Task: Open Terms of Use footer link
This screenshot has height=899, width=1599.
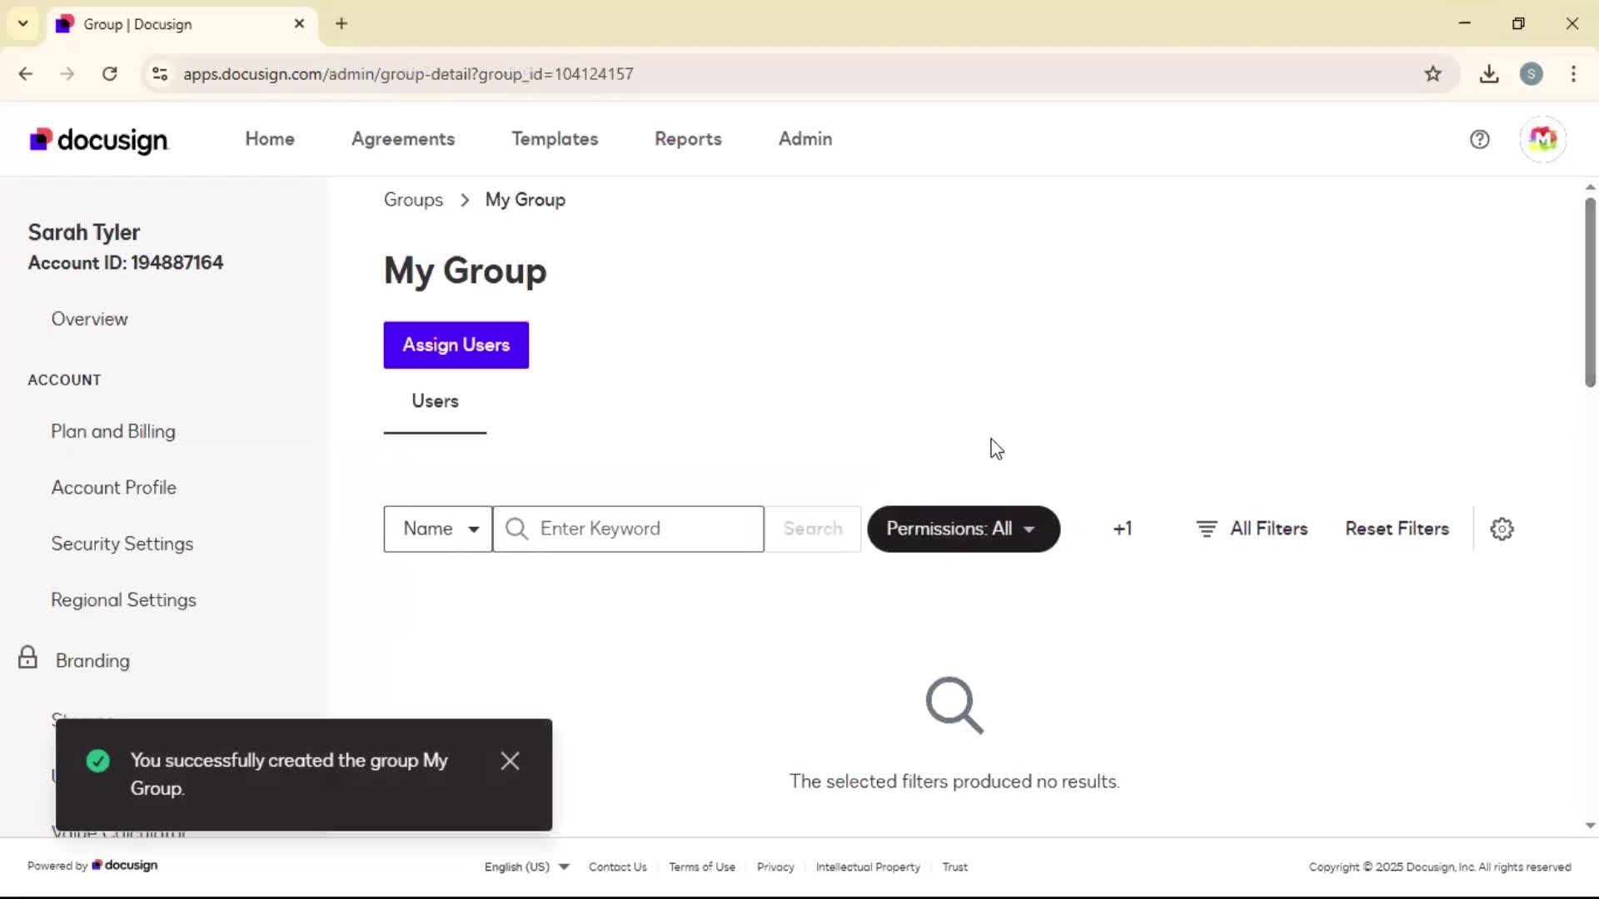Action: tap(701, 867)
